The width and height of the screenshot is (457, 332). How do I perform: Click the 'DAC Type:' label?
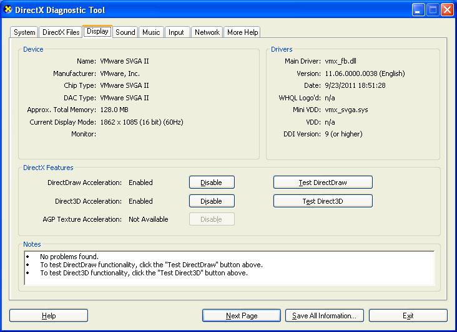(x=80, y=98)
